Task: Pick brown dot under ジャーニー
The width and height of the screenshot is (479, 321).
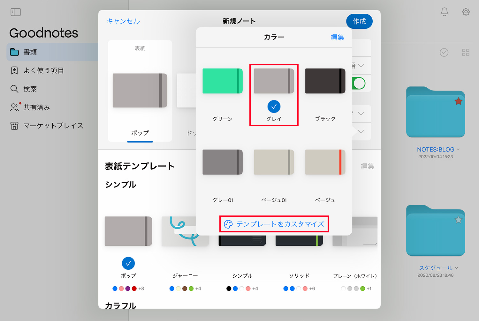Action: pos(185,288)
